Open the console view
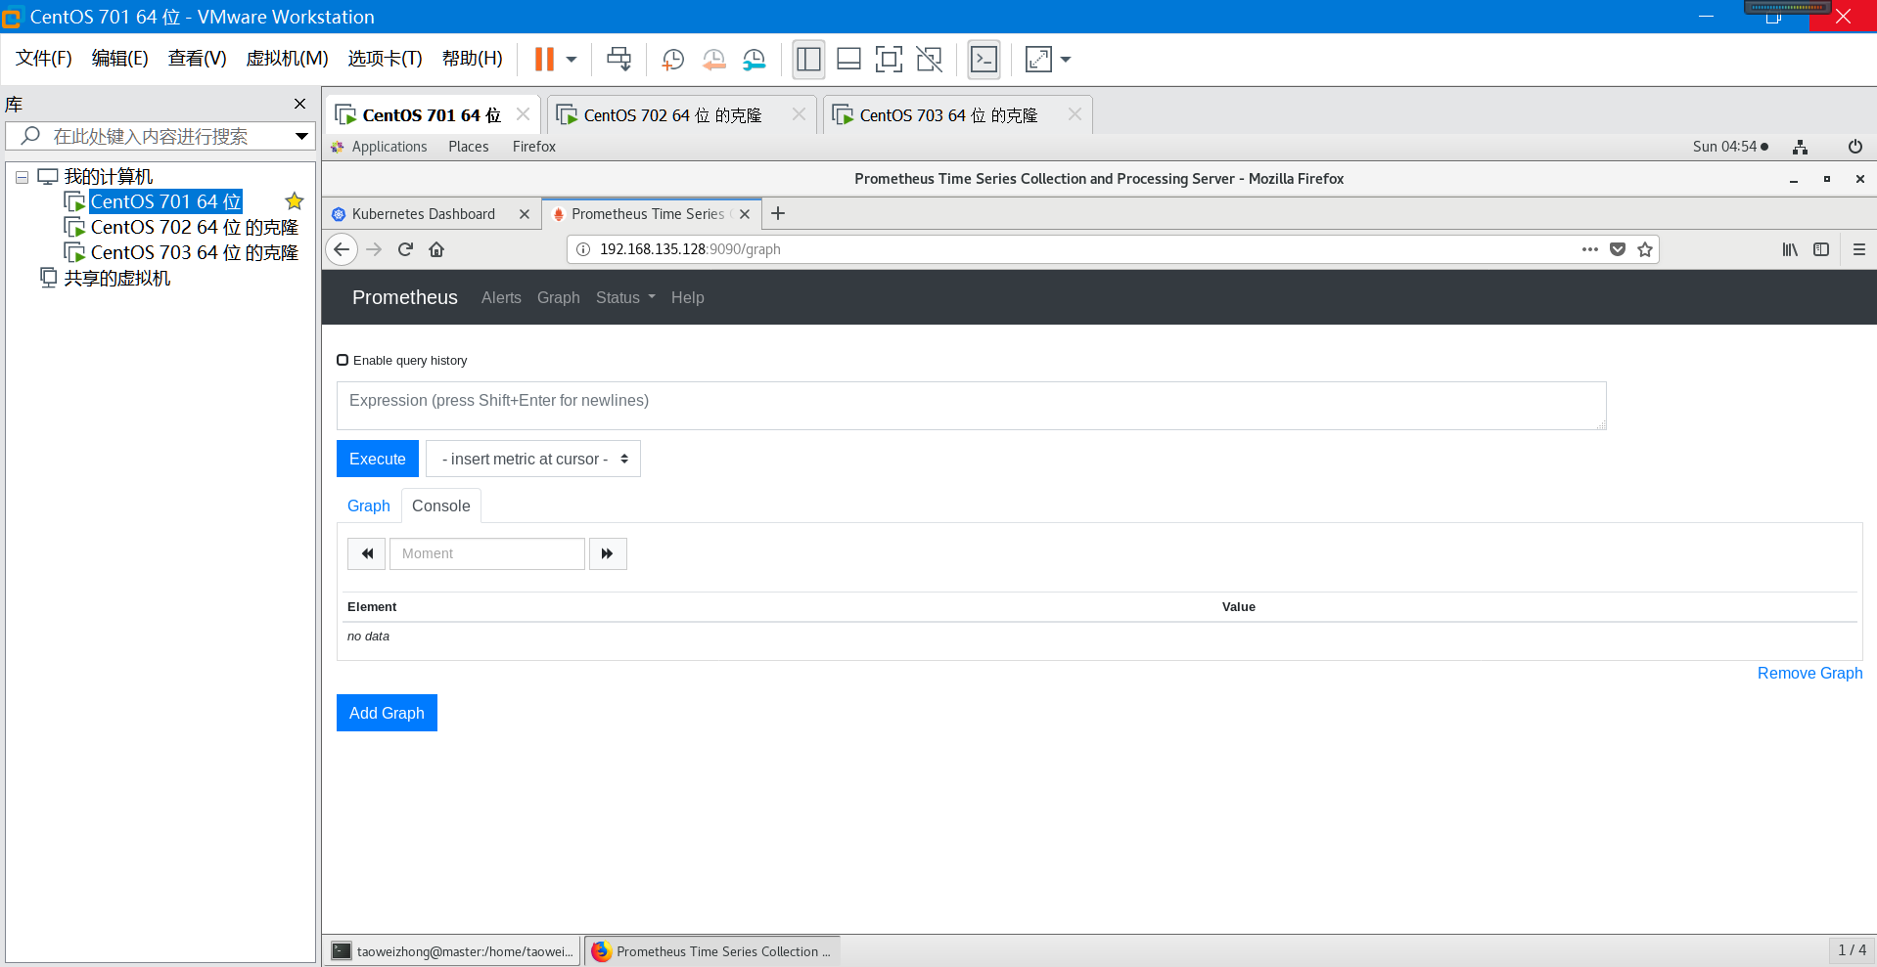The height and width of the screenshot is (967, 1877). [984, 60]
